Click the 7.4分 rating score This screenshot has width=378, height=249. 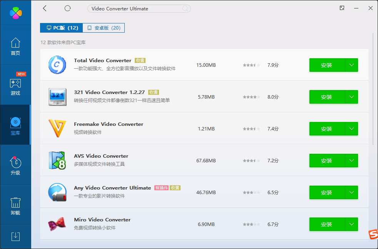tap(273, 129)
